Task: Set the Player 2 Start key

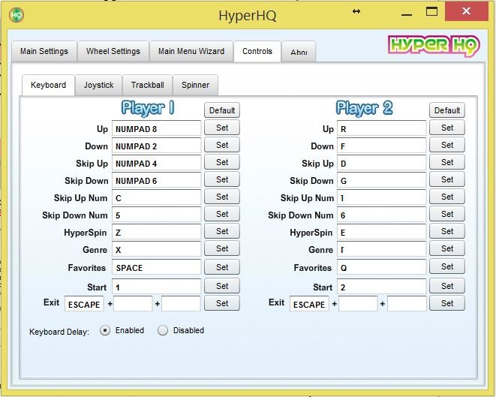Action: click(x=447, y=286)
